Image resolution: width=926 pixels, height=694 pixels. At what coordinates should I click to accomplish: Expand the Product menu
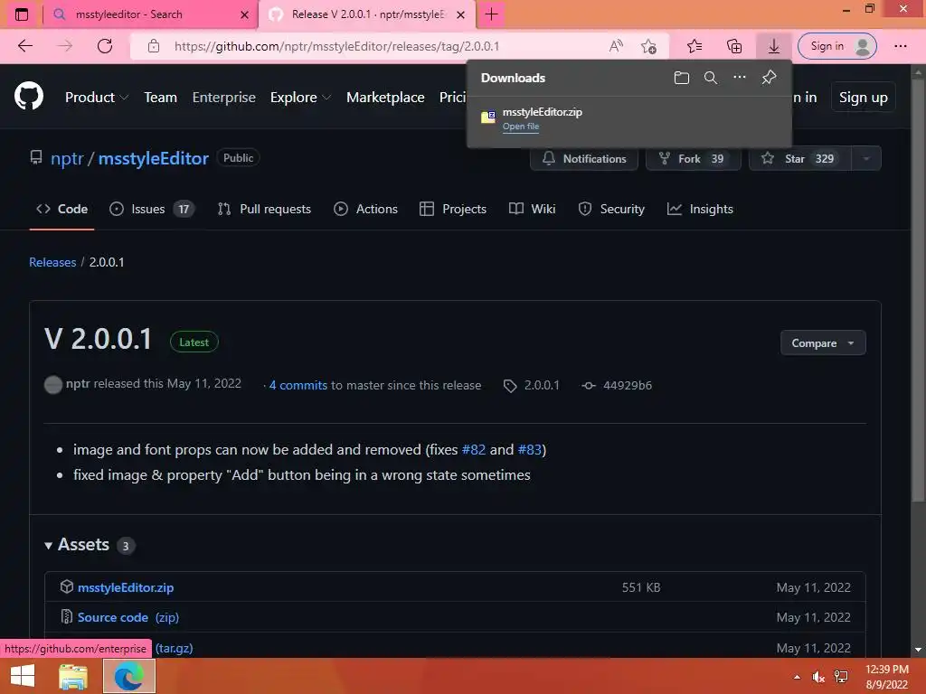point(96,98)
